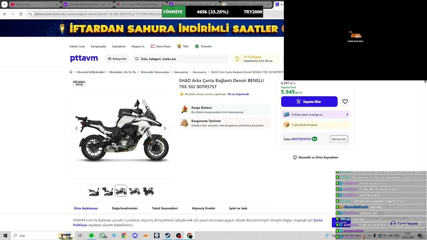This screenshot has width=427, height=240.
Task: Select fourth product thumbnail
Action: (x=134, y=191)
